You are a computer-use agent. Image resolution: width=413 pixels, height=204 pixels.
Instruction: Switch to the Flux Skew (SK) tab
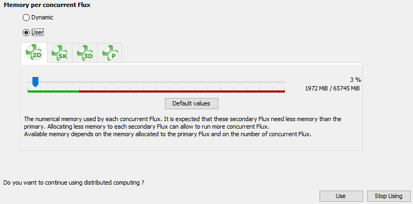(59, 53)
